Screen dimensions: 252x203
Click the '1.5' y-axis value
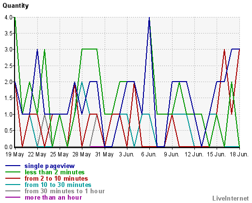[x=9, y=98]
